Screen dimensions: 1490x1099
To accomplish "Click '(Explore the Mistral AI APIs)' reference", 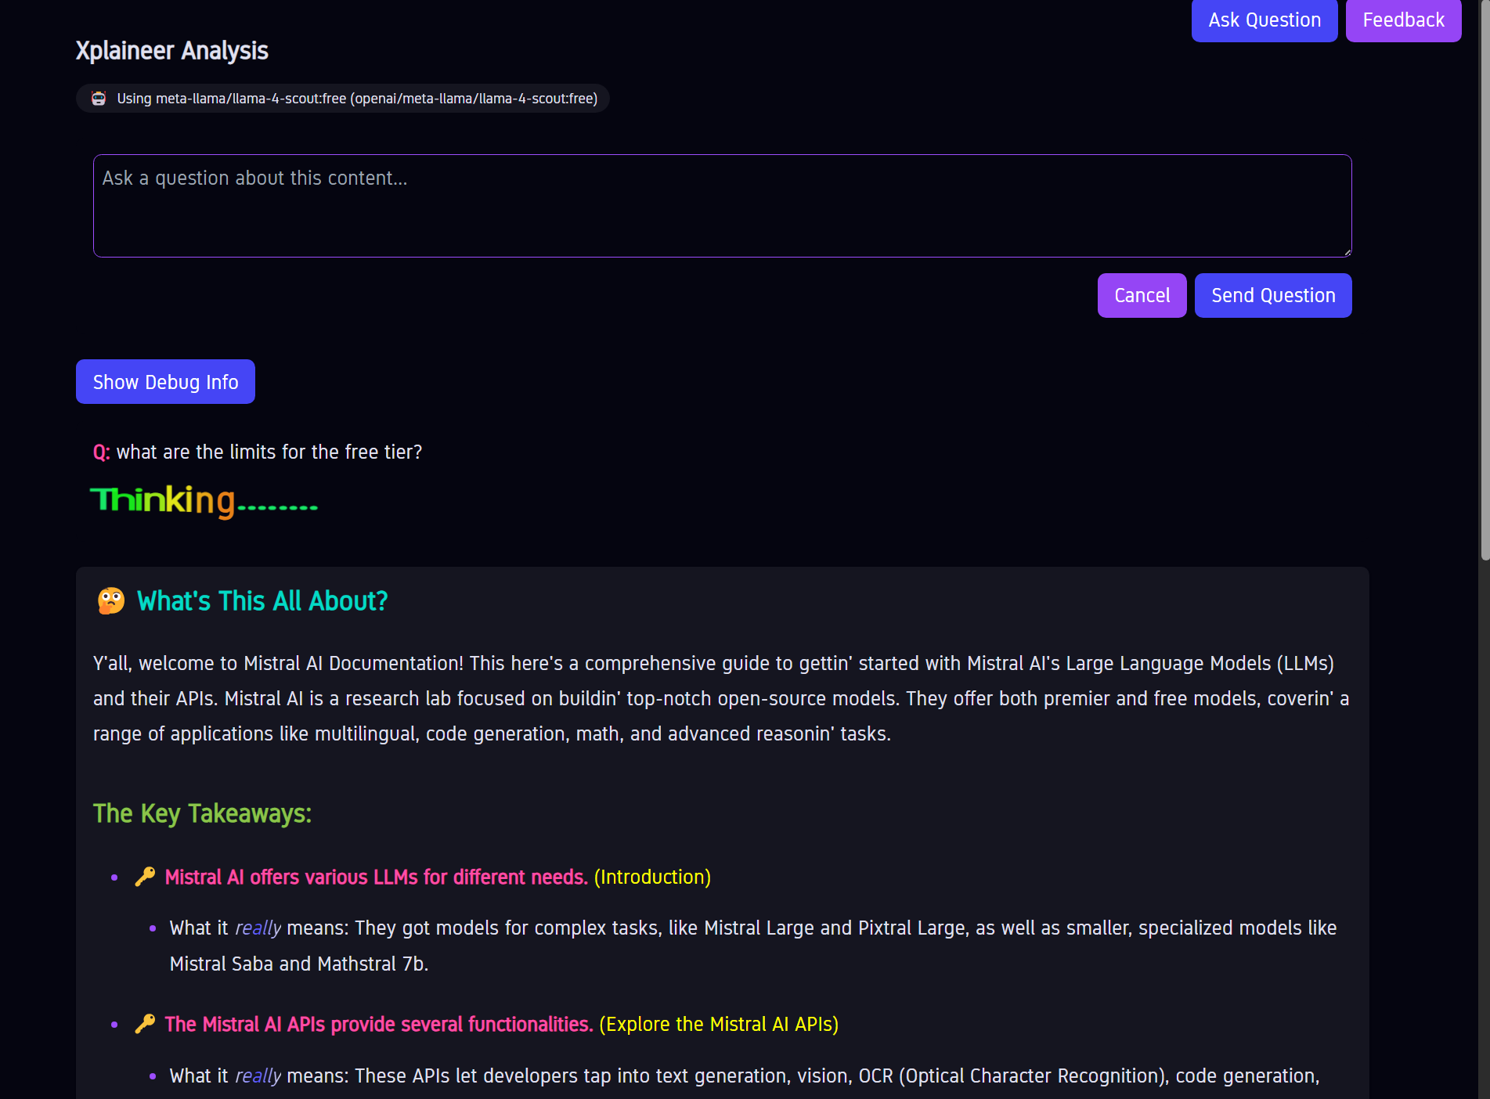I will (x=719, y=1025).
